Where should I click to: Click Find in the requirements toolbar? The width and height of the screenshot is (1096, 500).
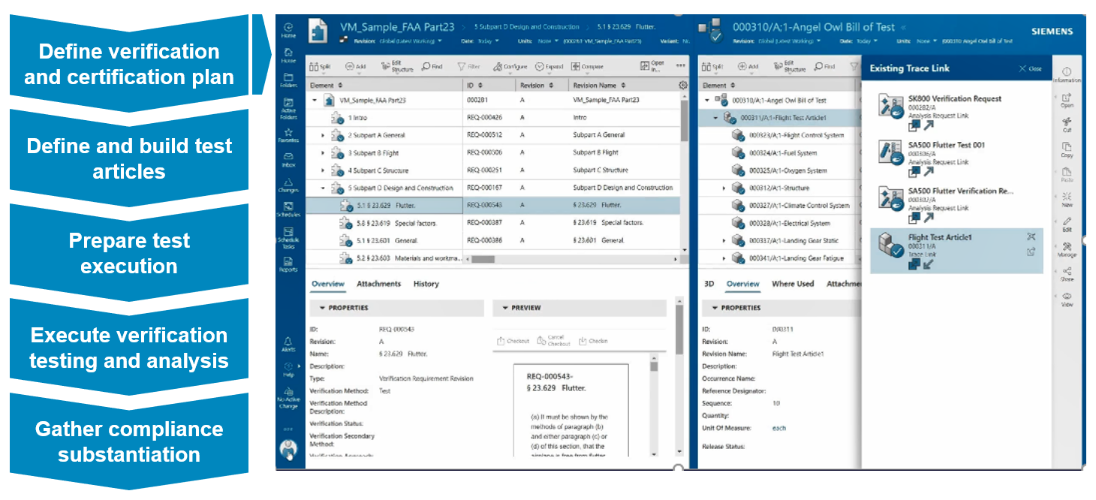pyautogui.click(x=432, y=67)
